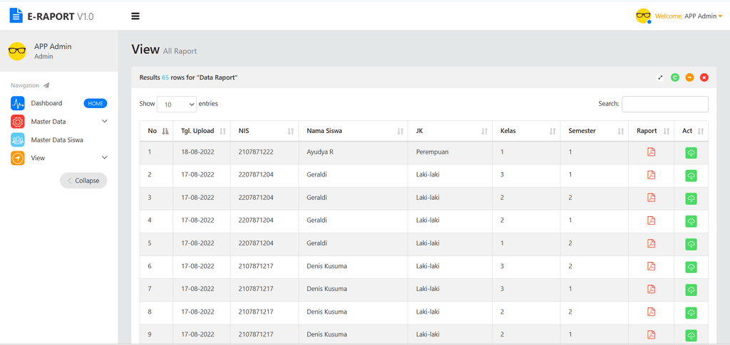
Task: Click the E-RAPORT logo icon
Action: pos(16,16)
